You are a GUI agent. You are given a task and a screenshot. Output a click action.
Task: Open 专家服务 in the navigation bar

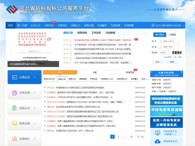click(x=102, y=25)
